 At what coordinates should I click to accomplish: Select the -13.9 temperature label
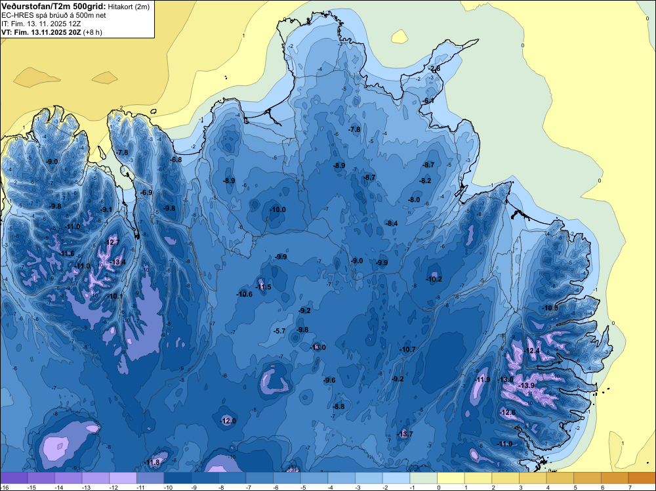pyautogui.click(x=526, y=385)
